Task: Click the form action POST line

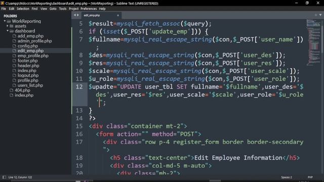Action: (148, 134)
